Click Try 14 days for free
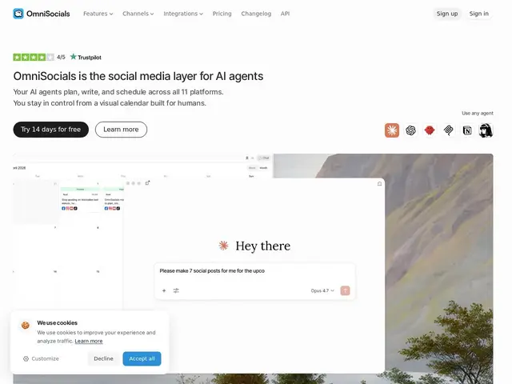Image resolution: width=512 pixels, height=384 pixels. pos(51,130)
